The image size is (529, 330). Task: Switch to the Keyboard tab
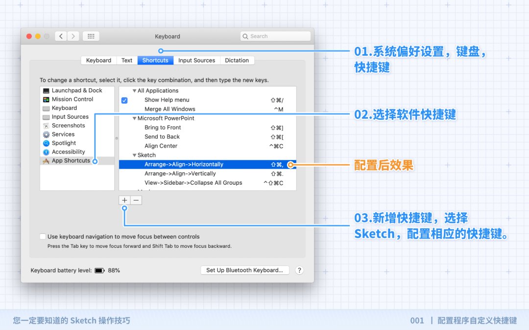tap(98, 60)
